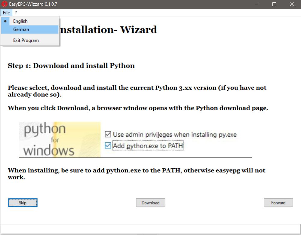Click title bar text 'EasyEPG-Wizzard 0.1.0.7'
The image size is (301, 235).
tap(33, 4)
